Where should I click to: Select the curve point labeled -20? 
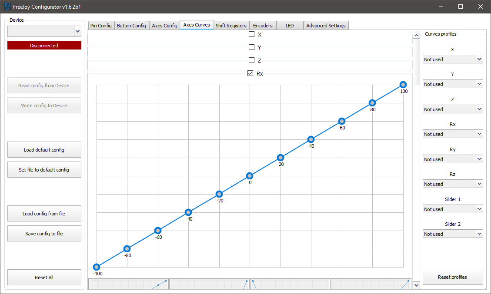coord(219,194)
